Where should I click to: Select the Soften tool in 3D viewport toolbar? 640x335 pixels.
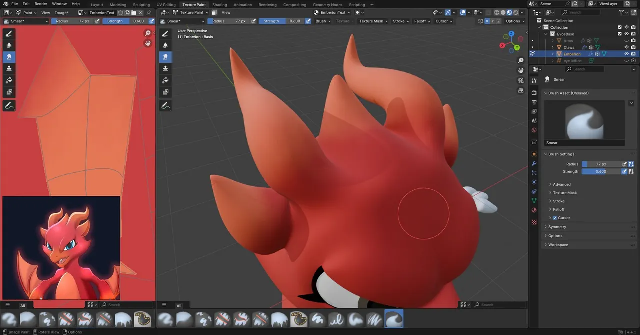(165, 45)
